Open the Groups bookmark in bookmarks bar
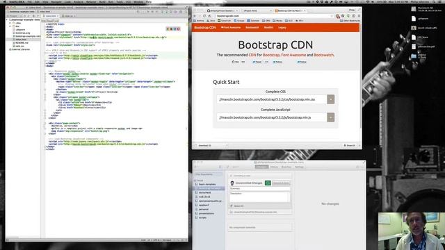 tap(239, 21)
